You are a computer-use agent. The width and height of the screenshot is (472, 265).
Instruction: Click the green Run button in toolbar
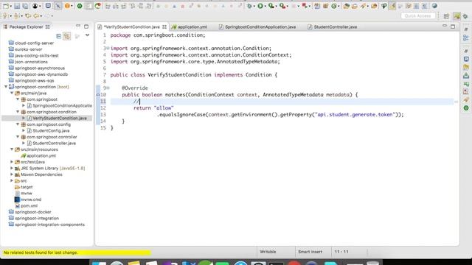coord(260,6)
